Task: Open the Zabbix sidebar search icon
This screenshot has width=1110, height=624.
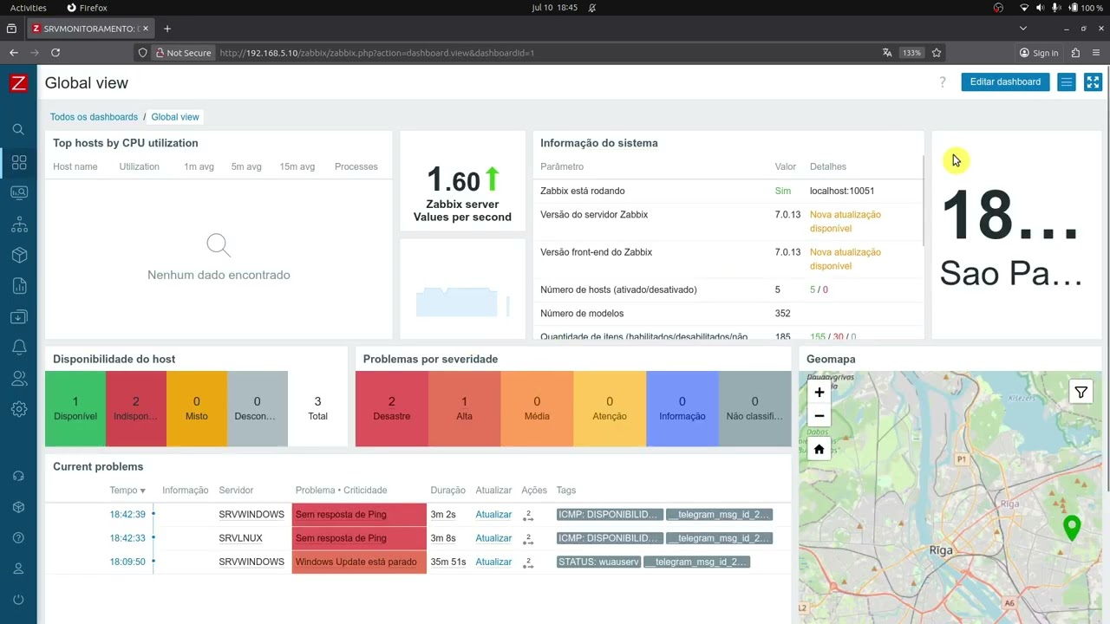Action: pos(18,129)
